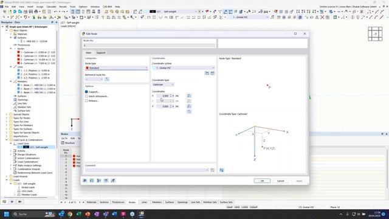Open Windows Start menu
The width and height of the screenshot is (389, 219).
point(7,214)
